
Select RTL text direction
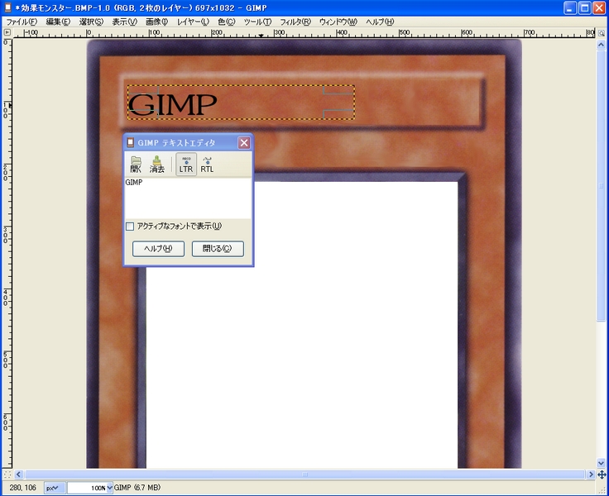click(207, 164)
